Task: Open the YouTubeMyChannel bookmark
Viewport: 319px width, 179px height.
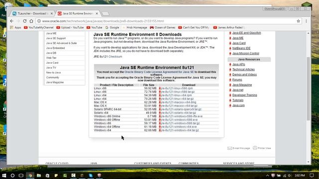Action: point(39,27)
